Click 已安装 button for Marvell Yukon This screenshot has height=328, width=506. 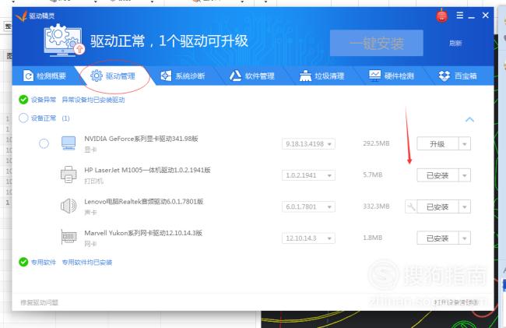point(437,238)
